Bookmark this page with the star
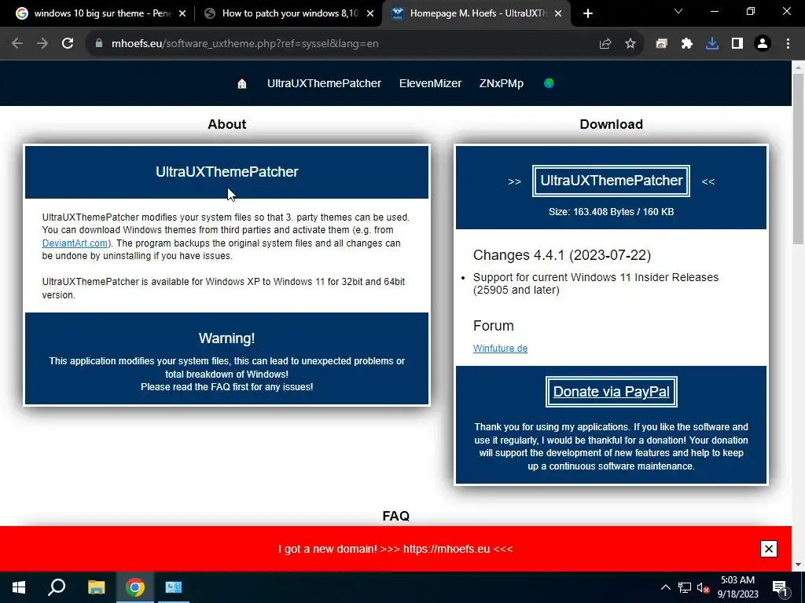The width and height of the screenshot is (805, 603). pyautogui.click(x=630, y=44)
